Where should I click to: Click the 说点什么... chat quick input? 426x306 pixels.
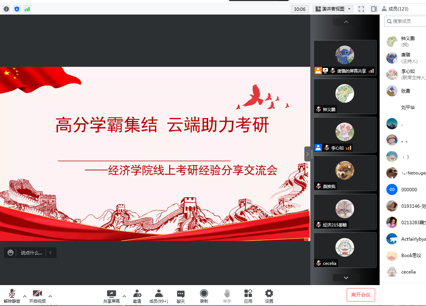coord(31,253)
